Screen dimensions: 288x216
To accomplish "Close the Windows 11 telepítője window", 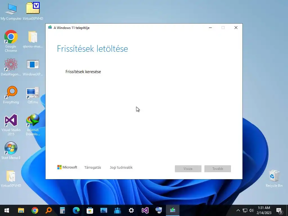I will pos(236,28).
